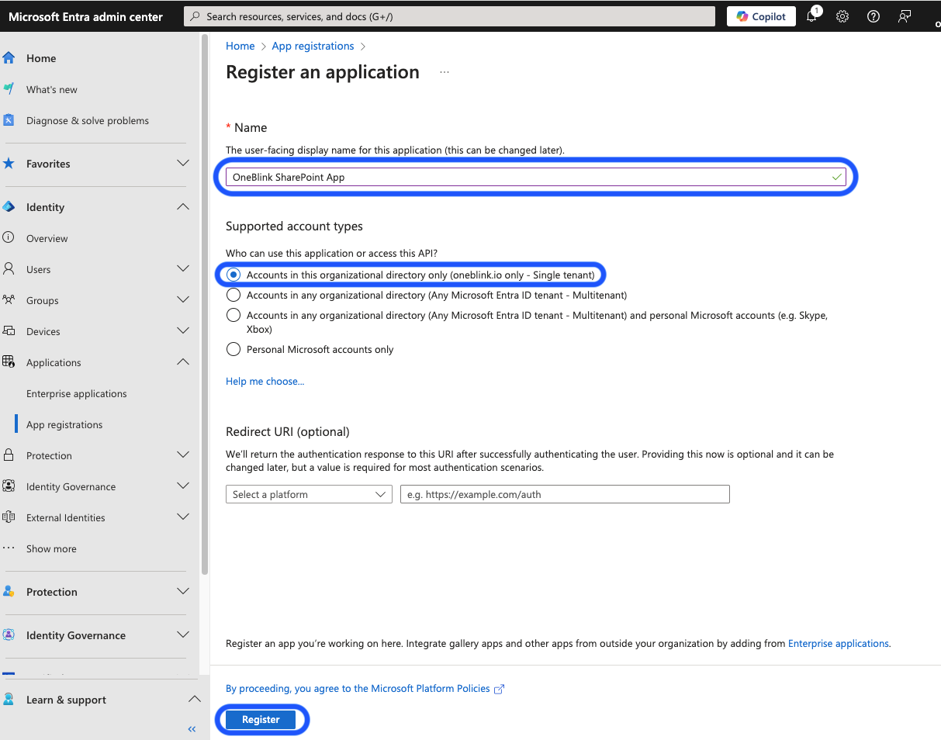Viewport: 941px width, 740px height.
Task: Open the Copilot button
Action: click(761, 16)
